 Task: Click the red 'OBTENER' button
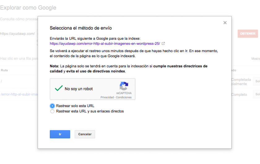[x=248, y=34]
